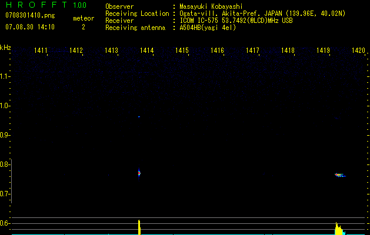Click the version number 1.0.0
Image resolution: width=370 pixels, height=235 pixels.
pos(80,5)
